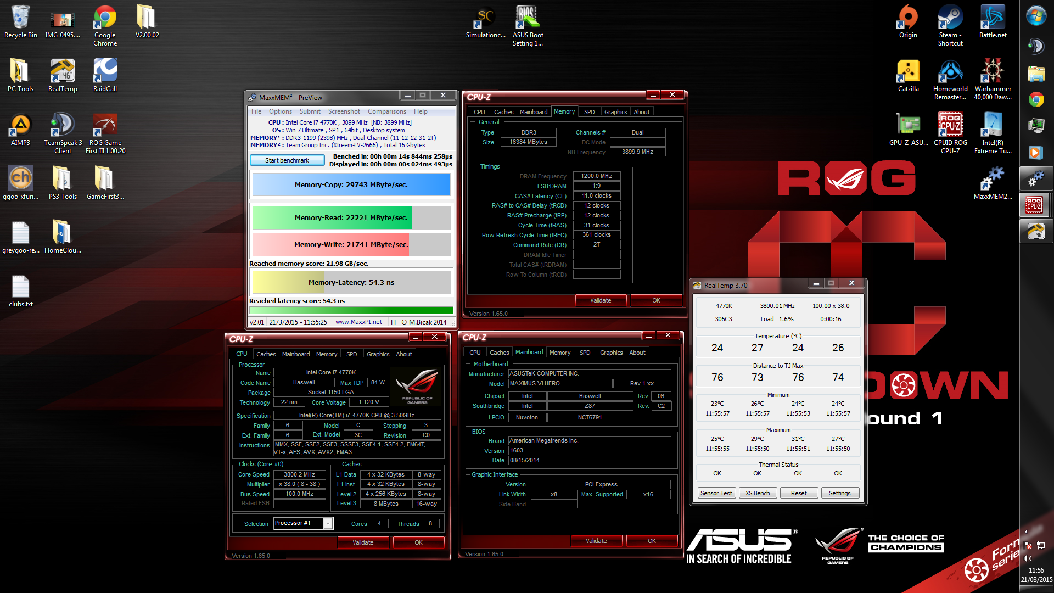Switch to SPD tab in Memory CPU-Z window
This screenshot has width=1054, height=593.
pyautogui.click(x=589, y=112)
